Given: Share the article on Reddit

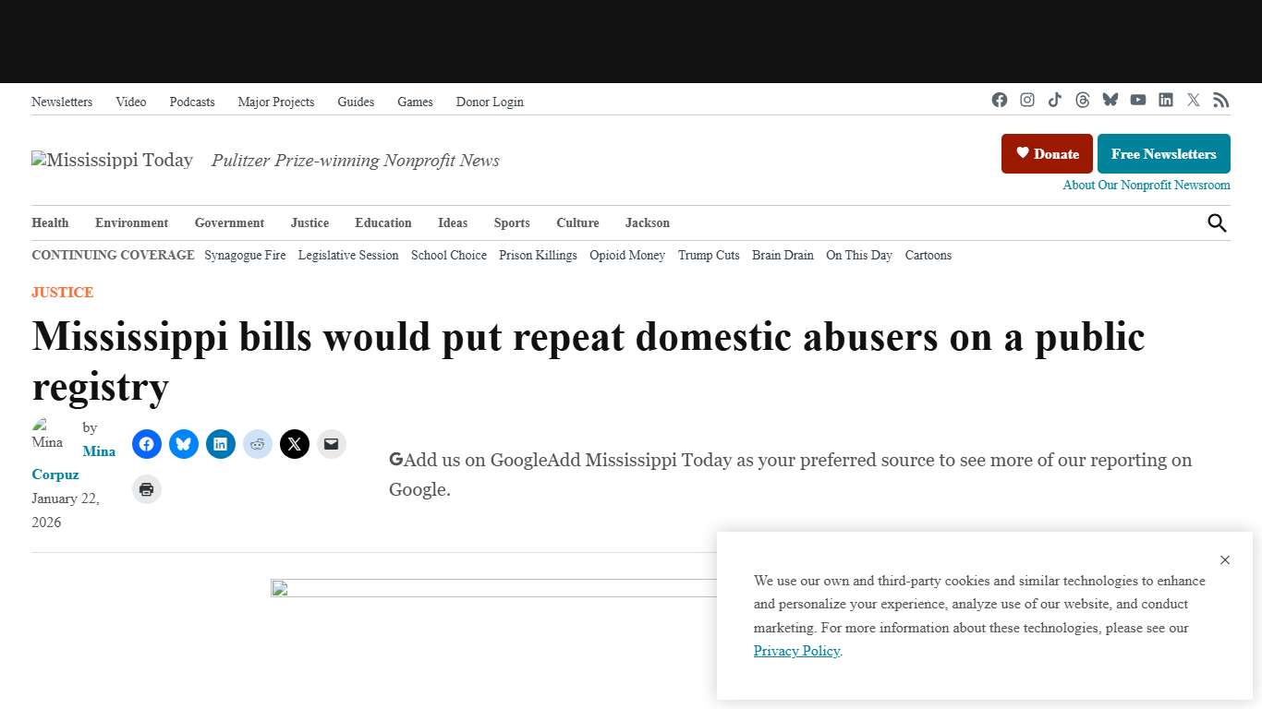Looking at the screenshot, I should 258,444.
